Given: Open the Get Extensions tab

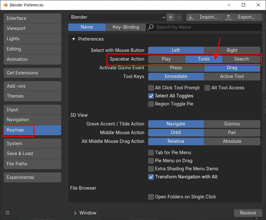Looking at the screenshot, I should point(32,73).
